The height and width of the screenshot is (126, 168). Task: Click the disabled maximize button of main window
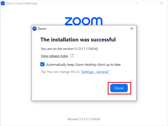149,3
